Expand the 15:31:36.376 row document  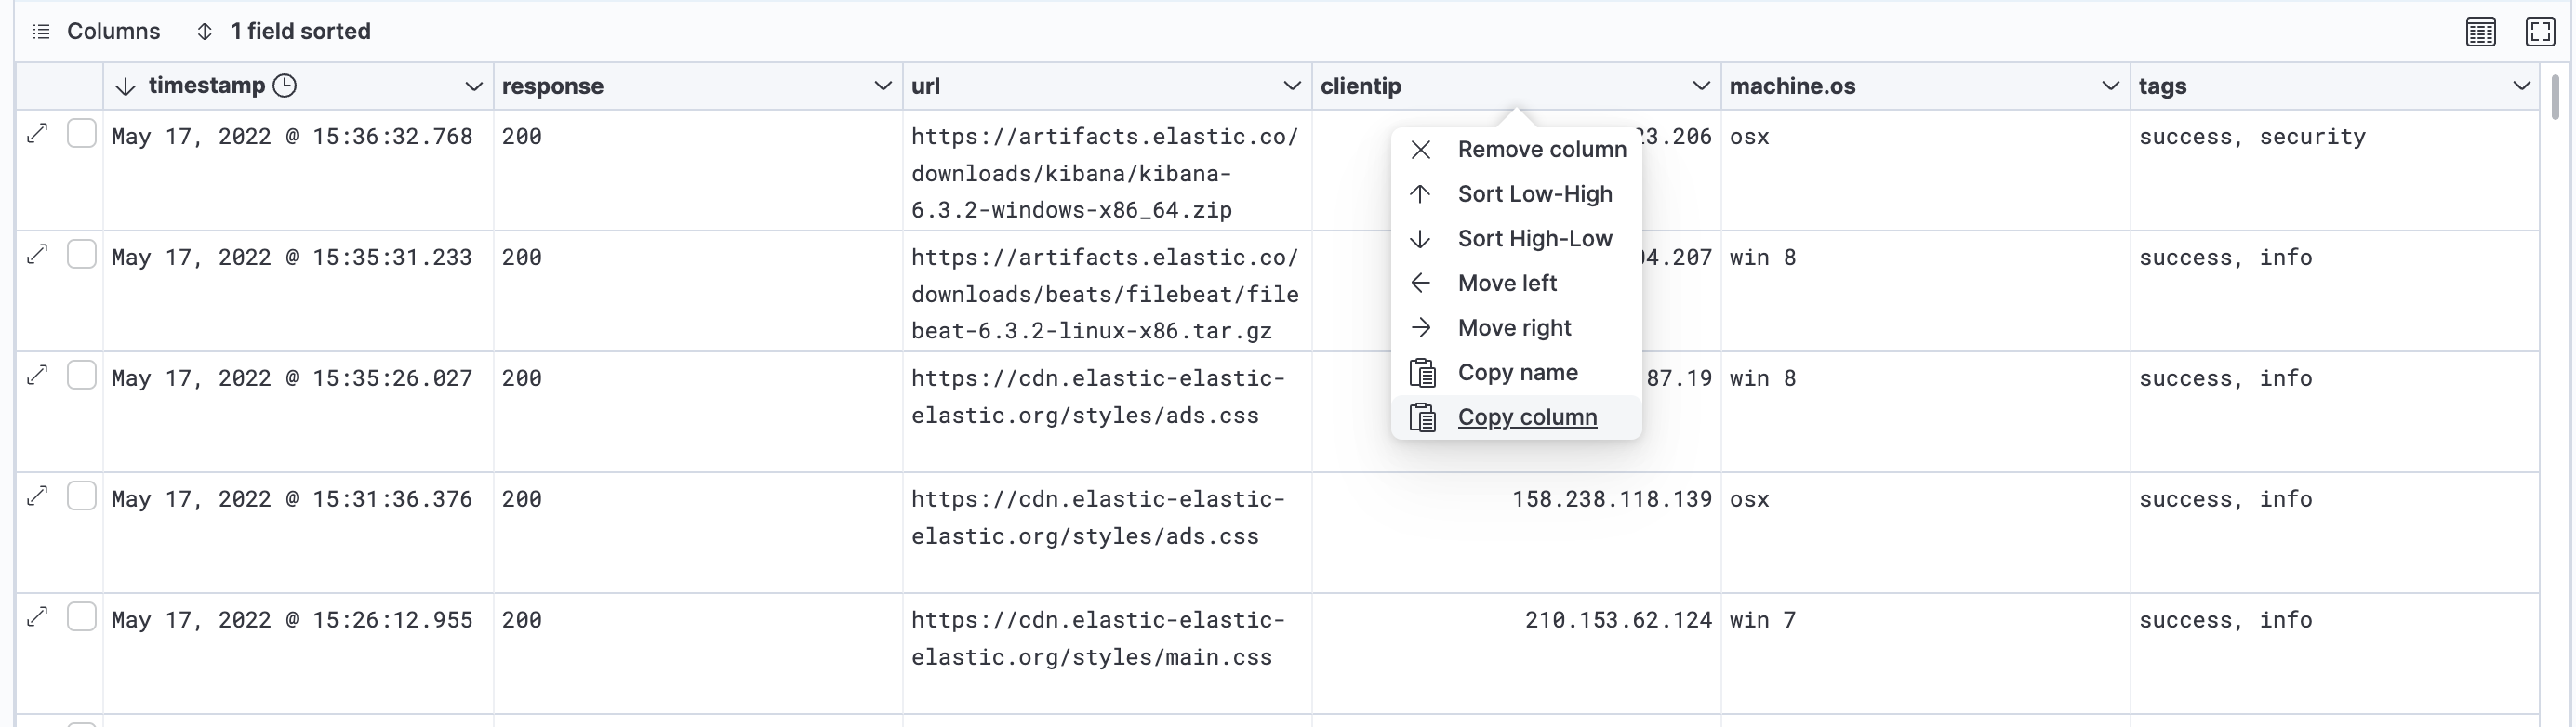(x=38, y=496)
